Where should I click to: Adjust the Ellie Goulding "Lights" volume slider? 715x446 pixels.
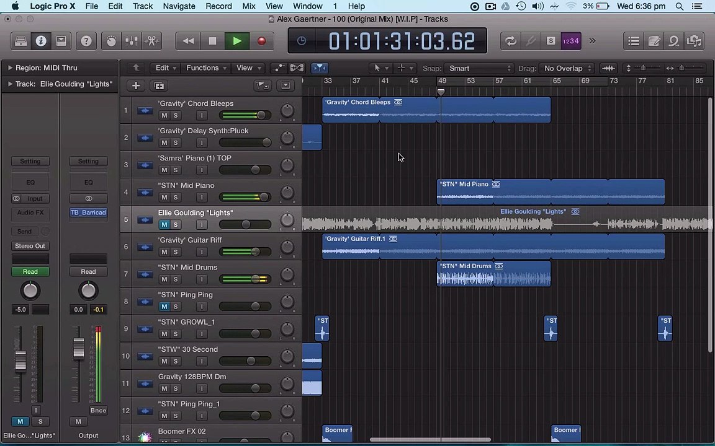tap(245, 224)
